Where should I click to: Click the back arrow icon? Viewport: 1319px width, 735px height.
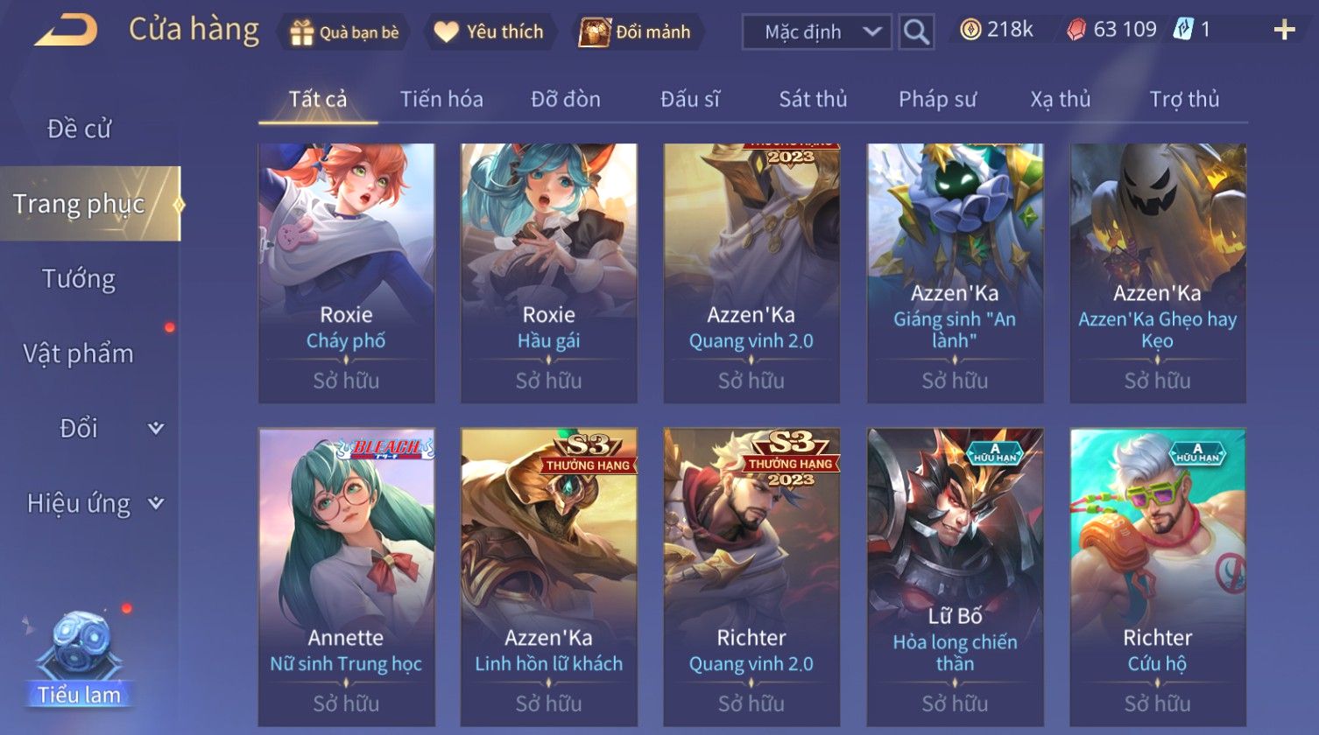pyautogui.click(x=67, y=31)
